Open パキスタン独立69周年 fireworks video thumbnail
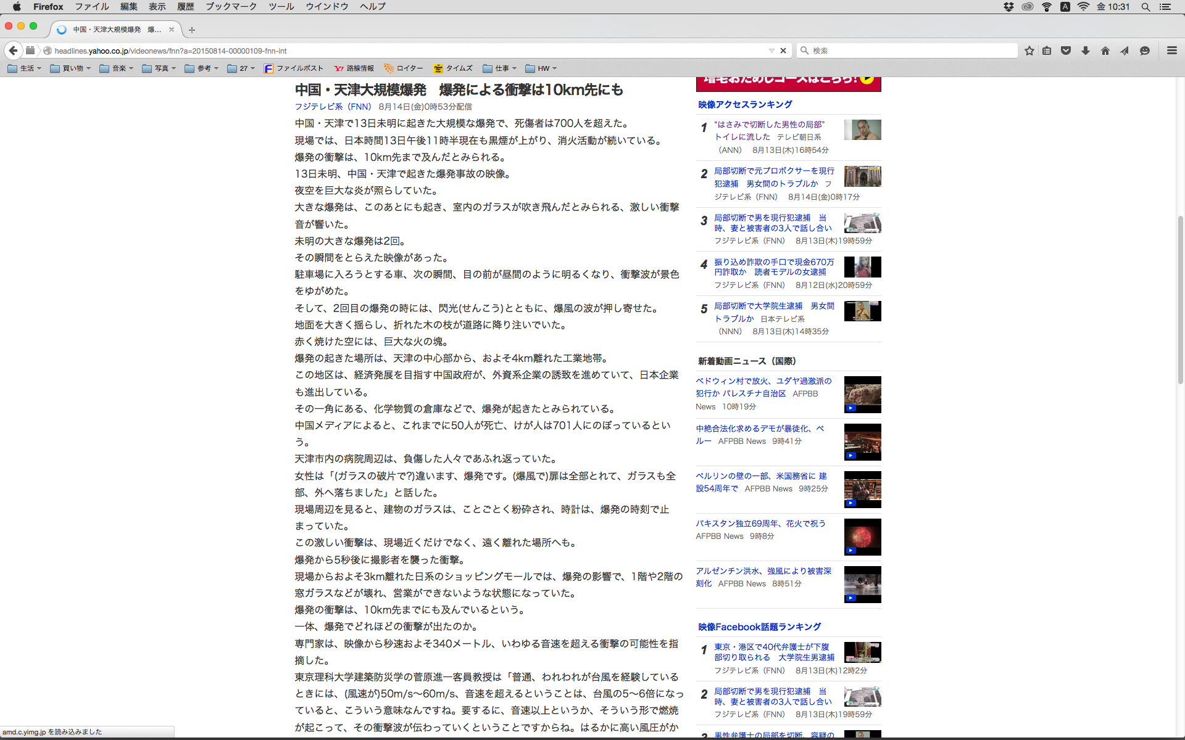This screenshot has width=1185, height=740. [x=862, y=537]
